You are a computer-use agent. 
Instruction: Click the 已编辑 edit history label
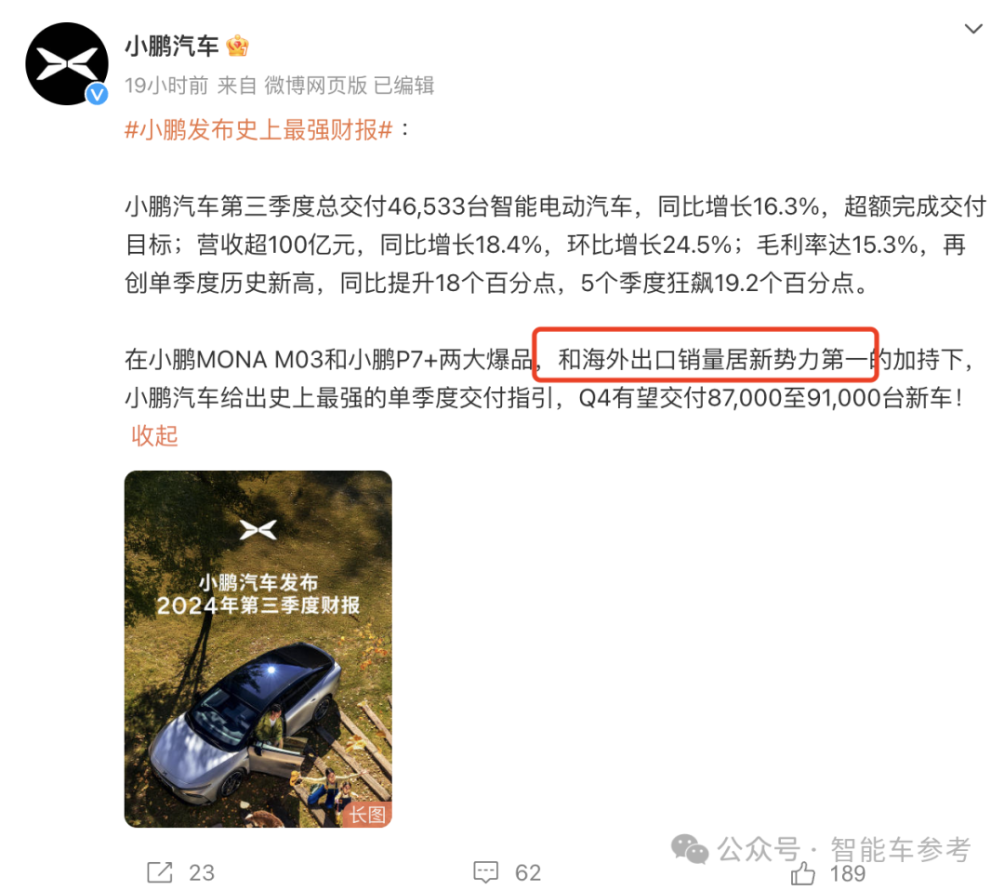click(x=404, y=86)
